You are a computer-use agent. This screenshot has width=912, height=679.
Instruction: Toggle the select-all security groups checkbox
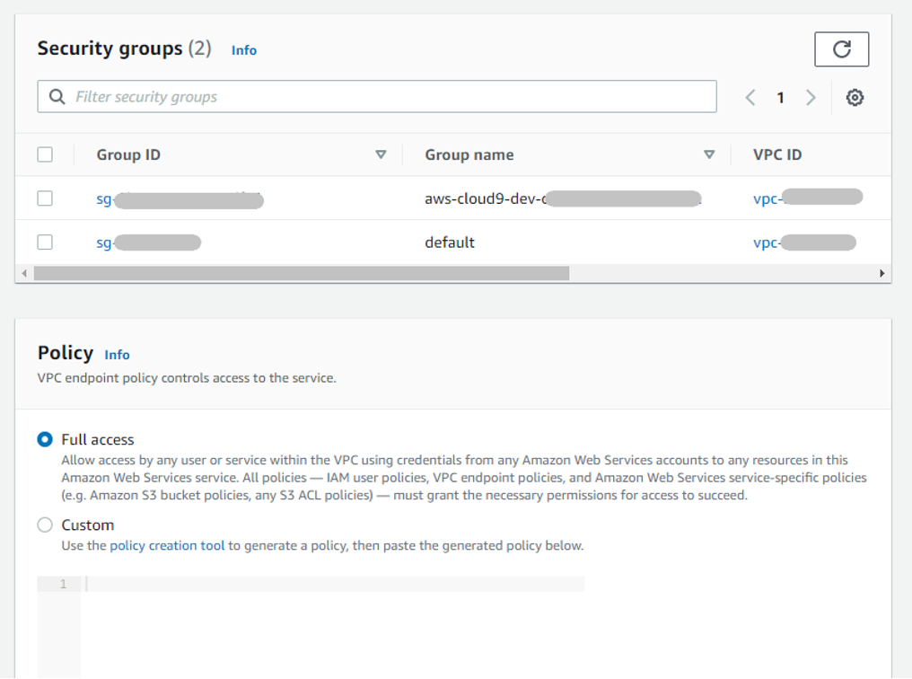pyautogui.click(x=45, y=154)
